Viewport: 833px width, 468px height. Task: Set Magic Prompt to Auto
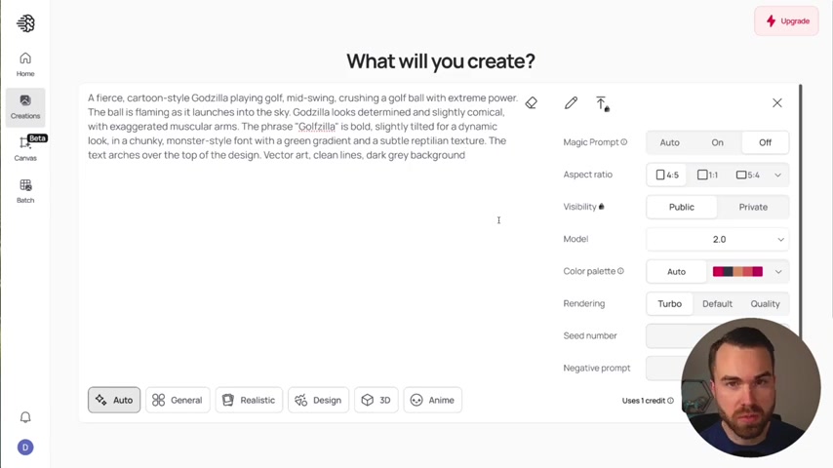(x=669, y=142)
